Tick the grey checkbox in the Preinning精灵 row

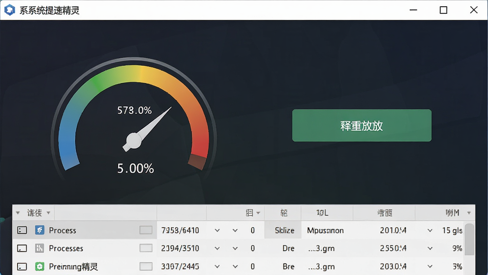[146, 266]
